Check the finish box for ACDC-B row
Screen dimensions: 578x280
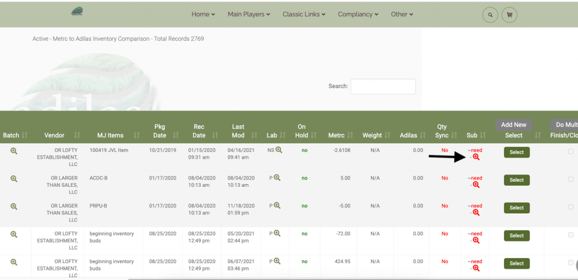click(571, 179)
